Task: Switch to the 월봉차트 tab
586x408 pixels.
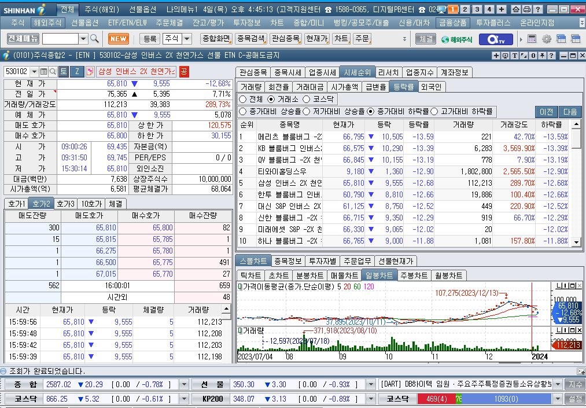Action: [448, 275]
